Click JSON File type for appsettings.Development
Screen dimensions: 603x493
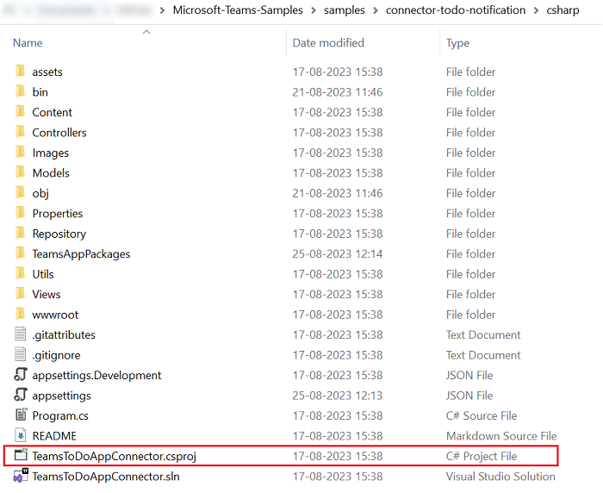click(469, 375)
